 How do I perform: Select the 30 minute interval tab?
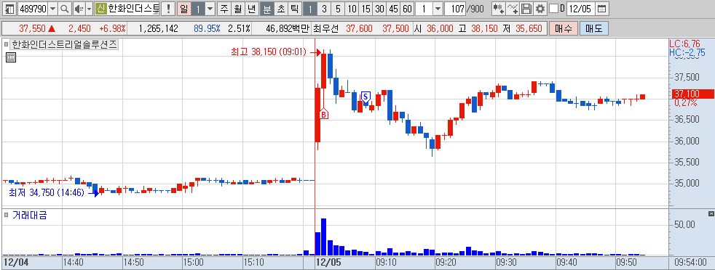coord(379,8)
